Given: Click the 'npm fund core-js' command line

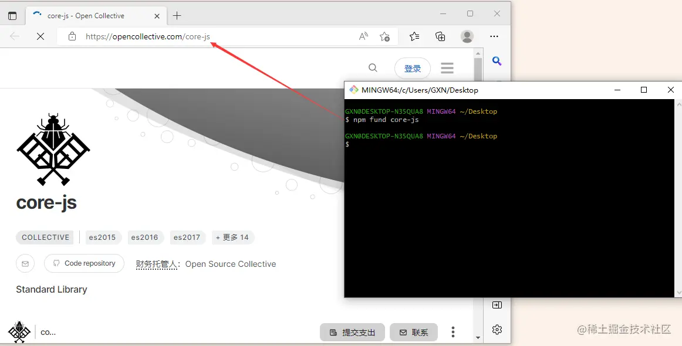Looking at the screenshot, I should (x=382, y=120).
